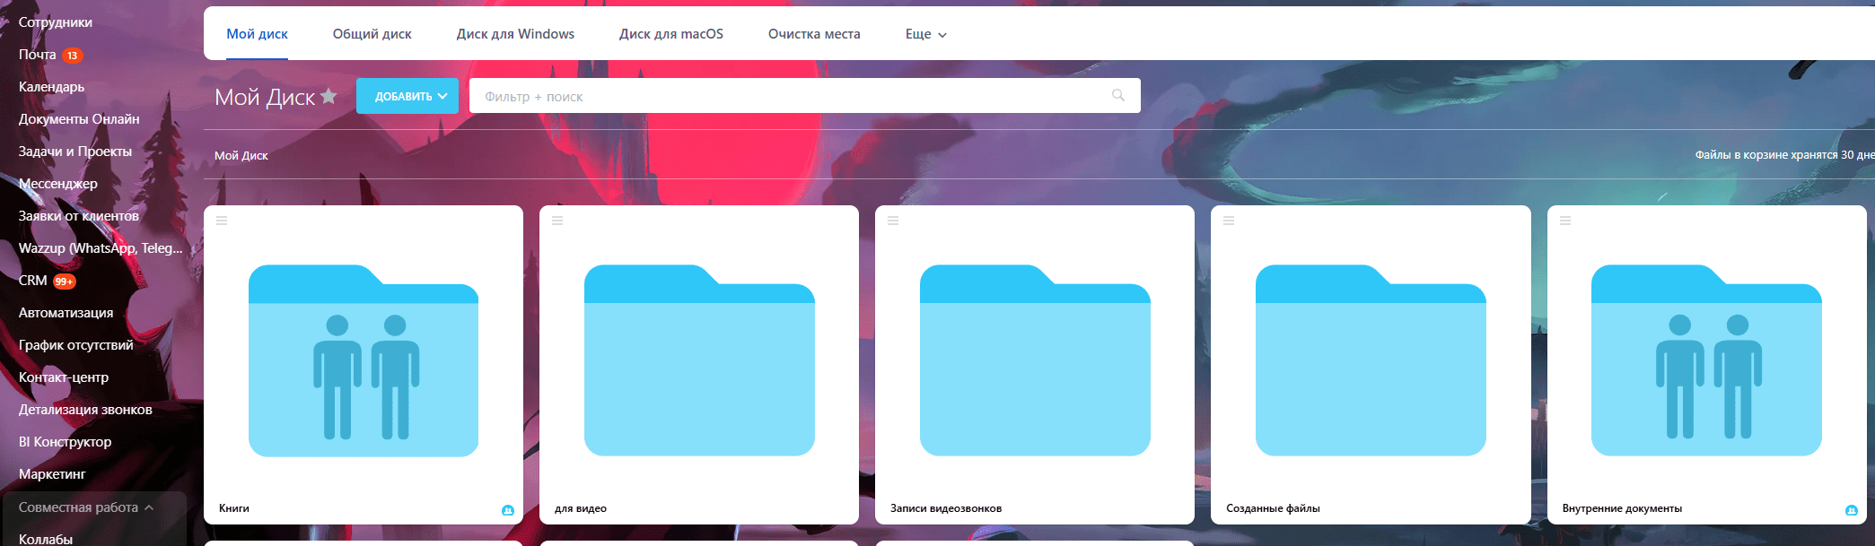Open the Созданные файлы folder icon
This screenshot has width=1875, height=546.
[x=1371, y=360]
